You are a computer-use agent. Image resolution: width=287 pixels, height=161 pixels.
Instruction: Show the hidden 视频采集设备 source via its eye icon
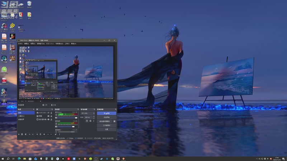[48, 113]
